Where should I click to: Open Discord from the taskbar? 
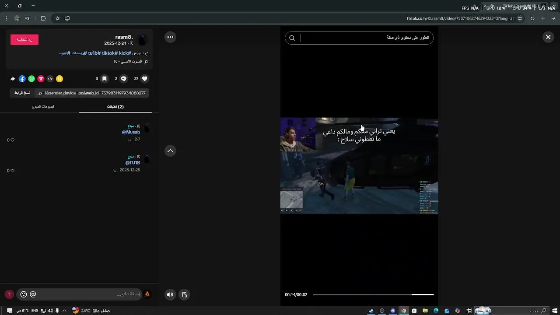click(x=393, y=311)
